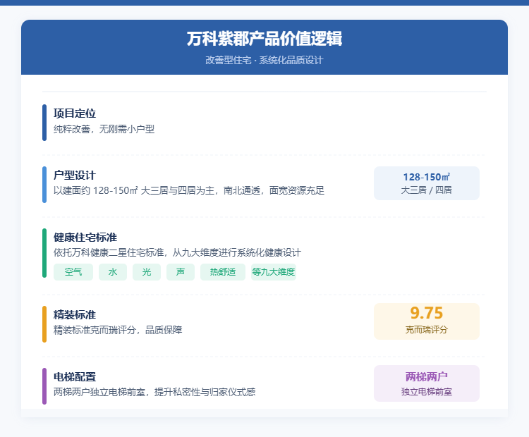
Task: Click the title 万科紫郡产品价值逻辑
Action: pos(264,39)
